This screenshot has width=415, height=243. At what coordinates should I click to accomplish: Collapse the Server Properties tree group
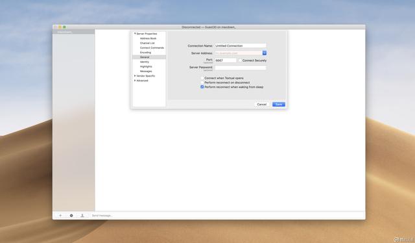tap(135, 34)
